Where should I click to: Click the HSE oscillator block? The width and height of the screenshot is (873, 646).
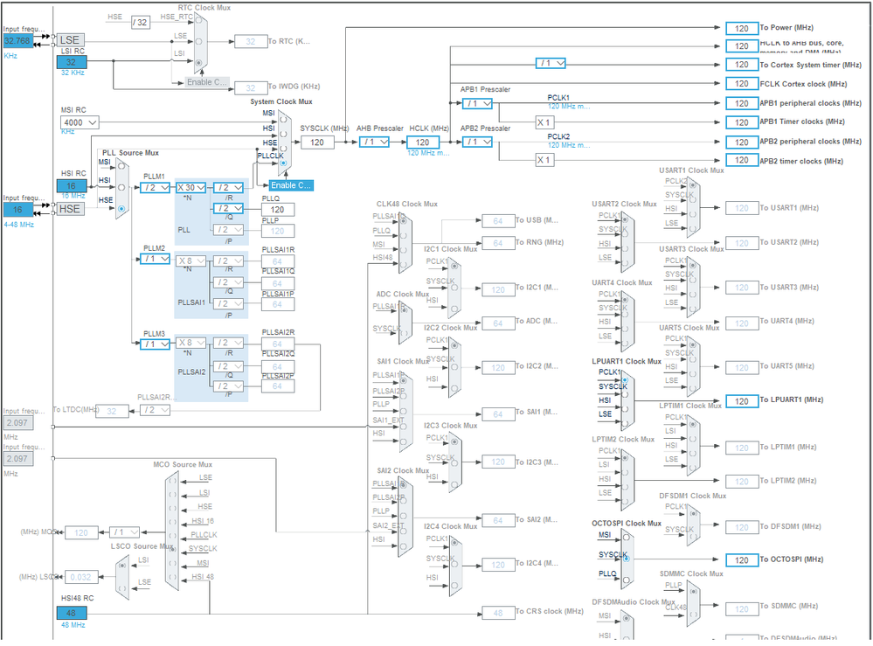point(70,209)
